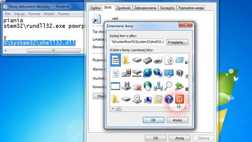This screenshot has height=142, width=252.
Task: Click the Notatnik window title bar
Action: click(x=43, y=6)
